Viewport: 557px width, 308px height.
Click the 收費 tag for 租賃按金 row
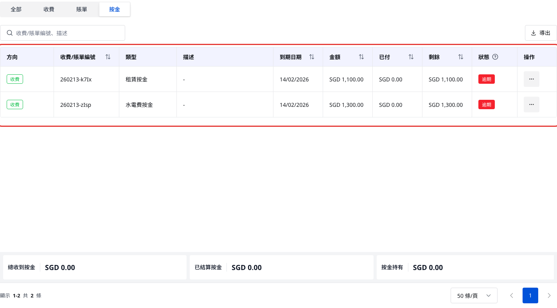point(15,79)
